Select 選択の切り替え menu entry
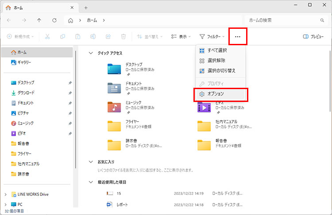Screen dimensions: 332x215 click(221, 70)
